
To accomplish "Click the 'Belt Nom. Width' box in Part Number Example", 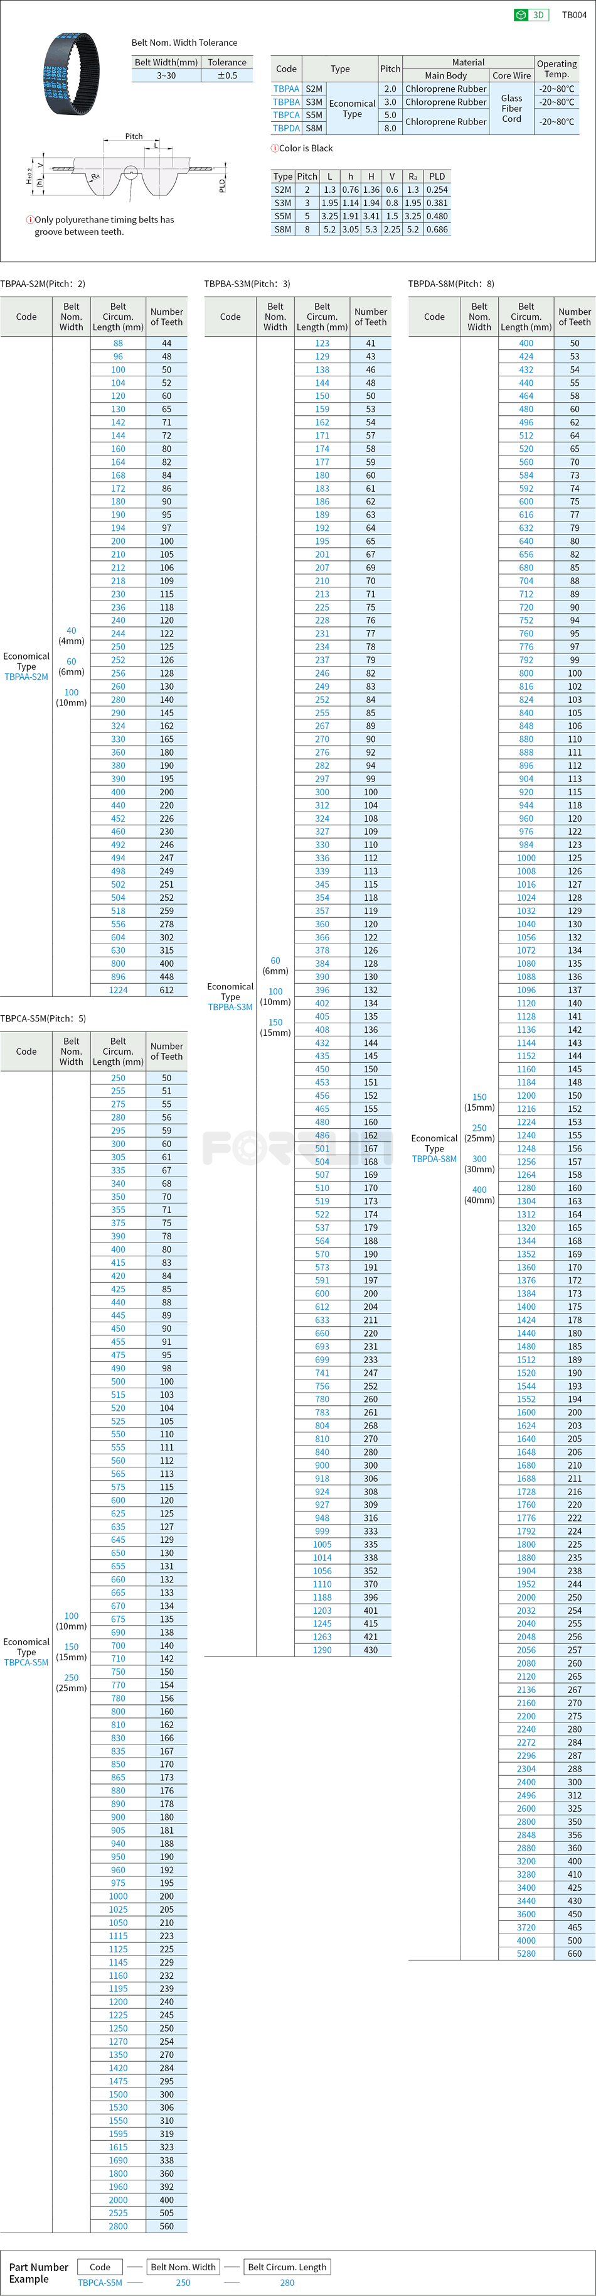I will click(183, 2266).
